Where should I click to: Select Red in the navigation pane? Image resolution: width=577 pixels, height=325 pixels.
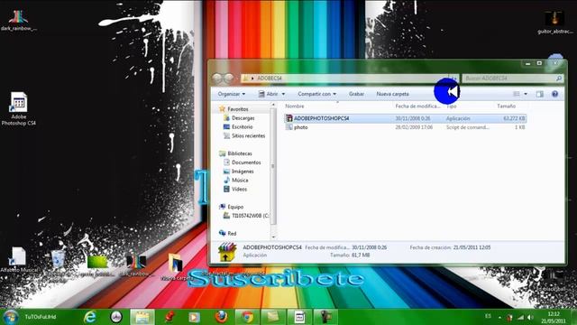coord(232,233)
